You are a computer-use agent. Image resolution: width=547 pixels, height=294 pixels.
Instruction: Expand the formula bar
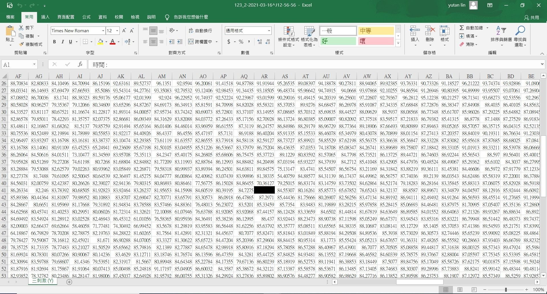pos(542,64)
